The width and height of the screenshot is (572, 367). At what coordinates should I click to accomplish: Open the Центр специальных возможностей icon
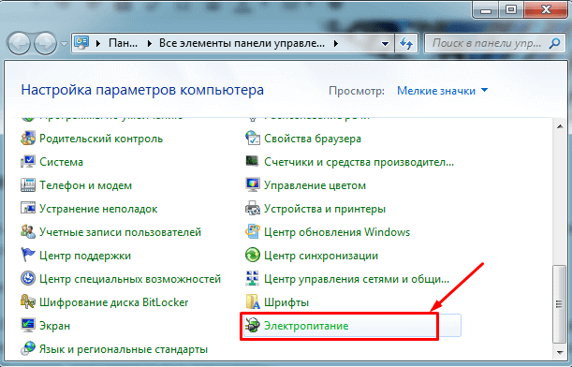tap(28, 279)
